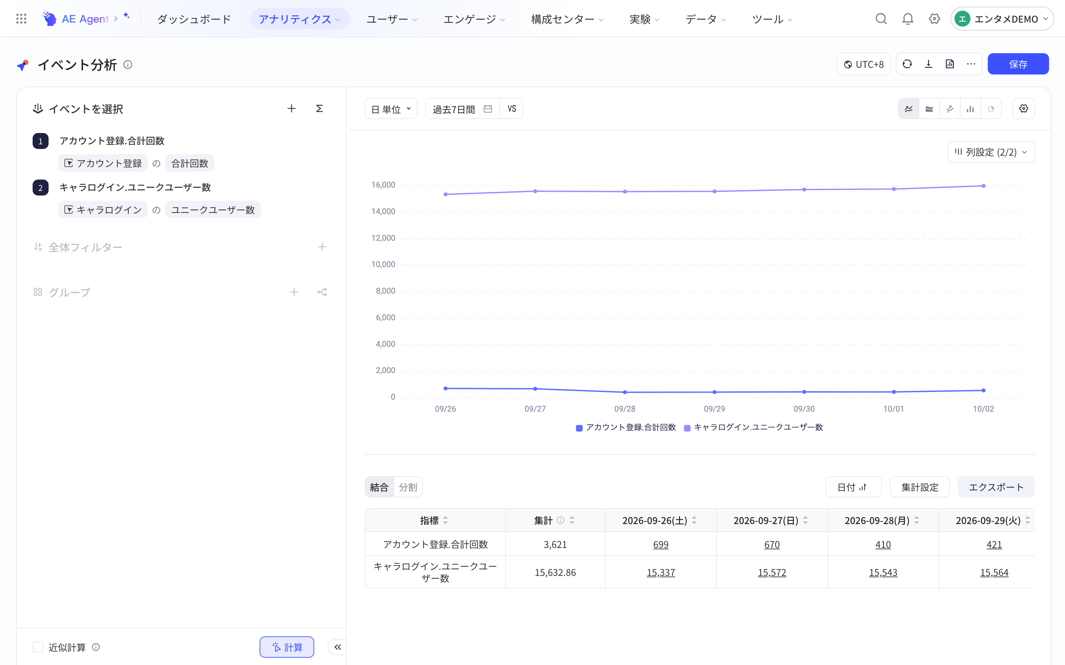Open the ユニークユーザー数 aggregation selector
This screenshot has width=1065, height=665.
point(213,210)
